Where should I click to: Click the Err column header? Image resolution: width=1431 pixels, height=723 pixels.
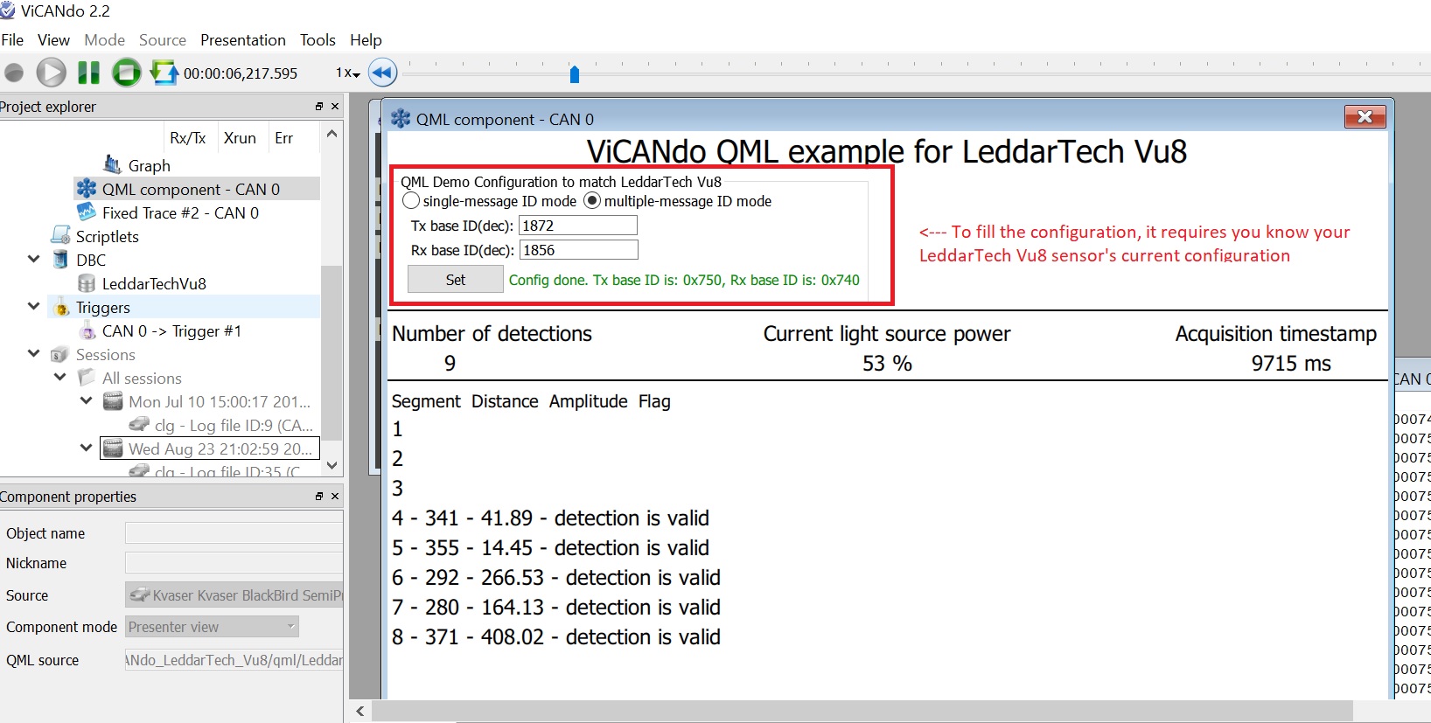click(x=283, y=138)
